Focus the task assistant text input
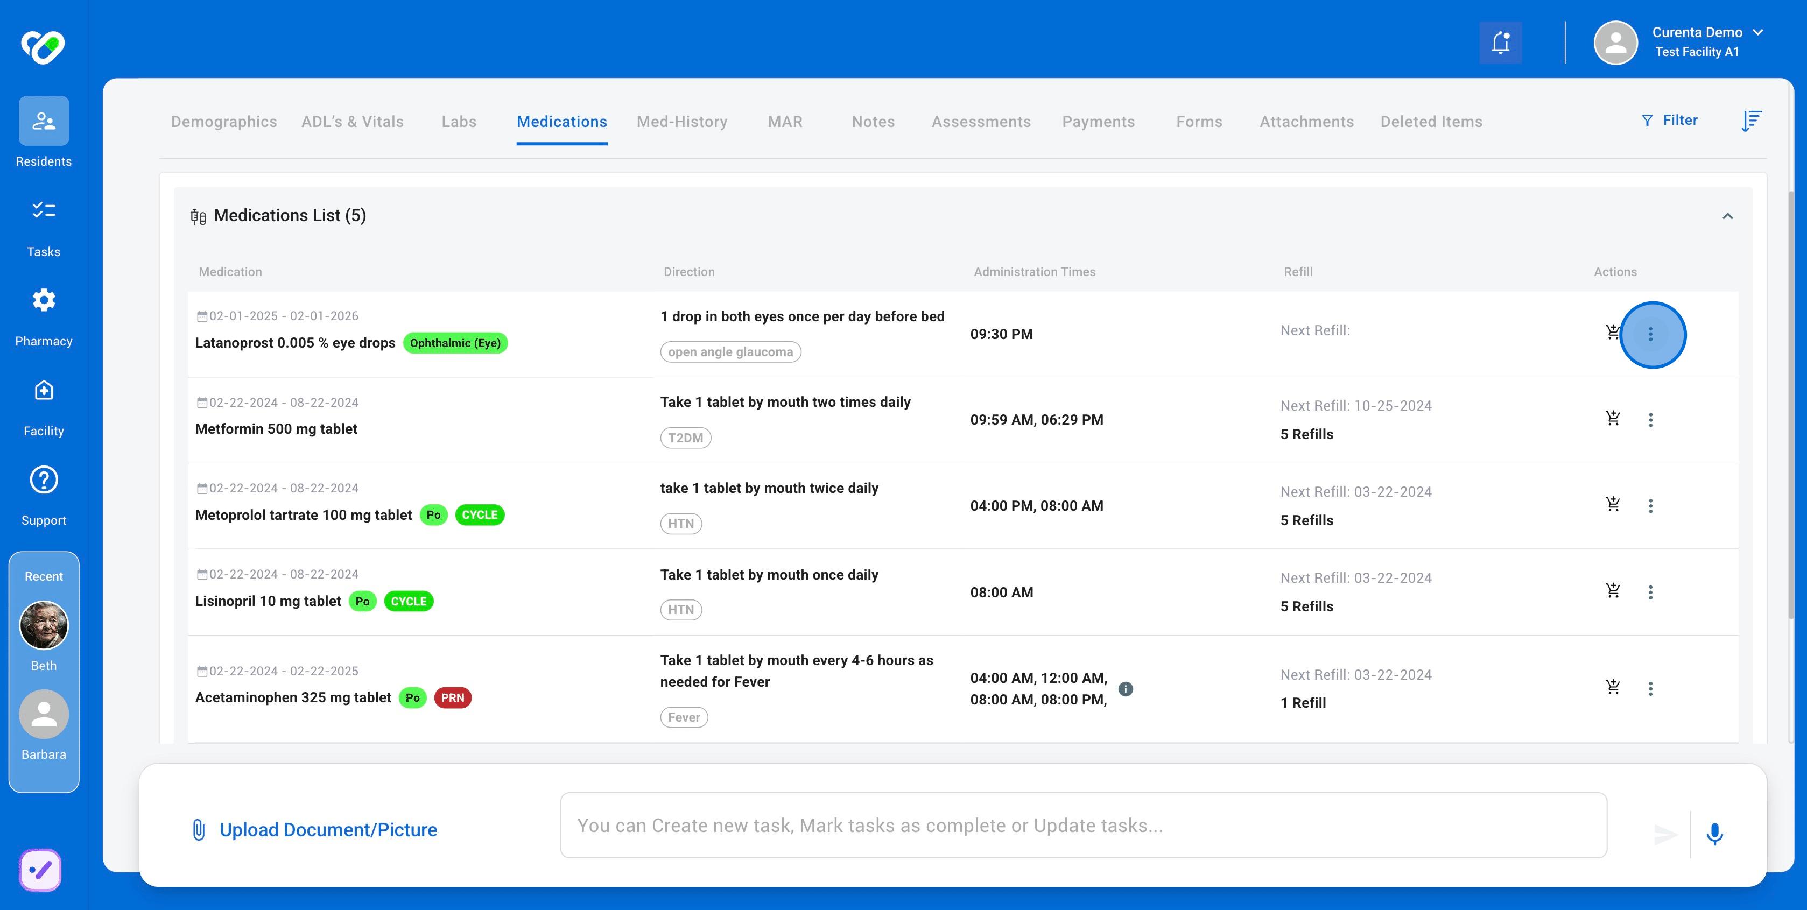Image resolution: width=1807 pixels, height=910 pixels. [1083, 825]
